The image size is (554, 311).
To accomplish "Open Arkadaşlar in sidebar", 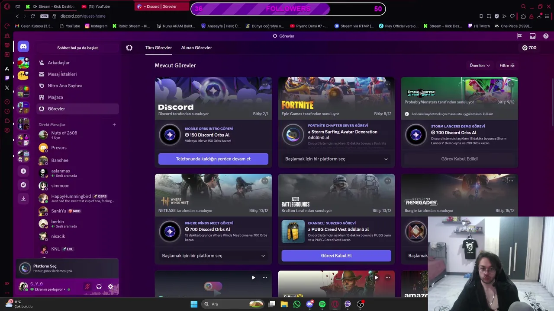I will click(77, 63).
